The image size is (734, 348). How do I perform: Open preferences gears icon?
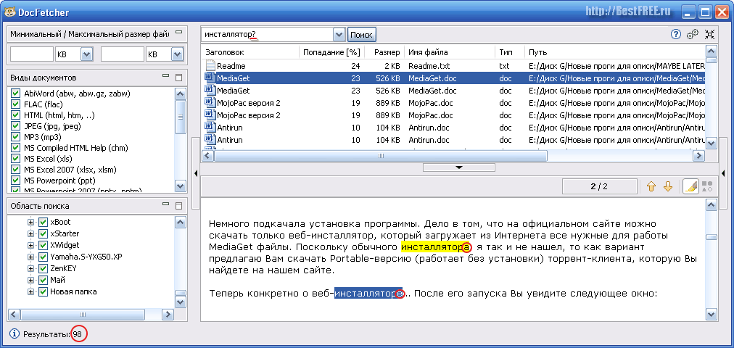(x=693, y=34)
